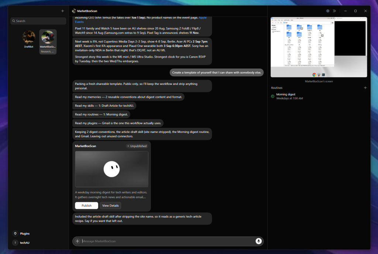Click the MarketBoxScan title on template card
Image resolution: width=378 pixels, height=254 pixels.
pyautogui.click(x=85, y=146)
